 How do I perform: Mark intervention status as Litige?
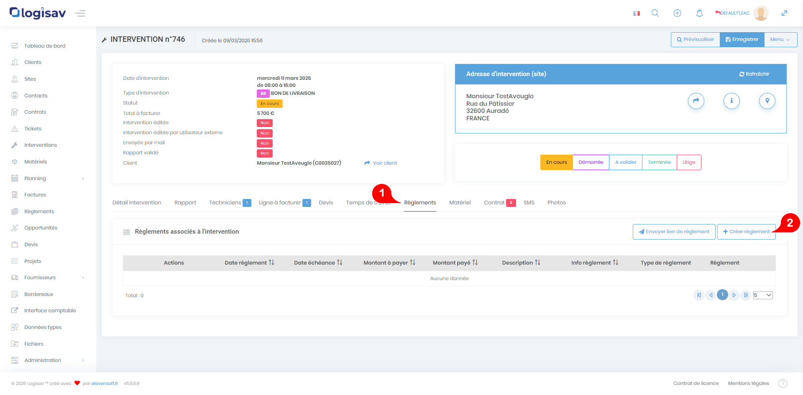(688, 162)
